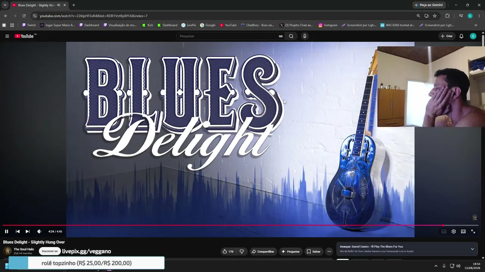Open apps grid shortcut in bookmarks bar
The width and height of the screenshot is (485, 272).
tap(12, 25)
